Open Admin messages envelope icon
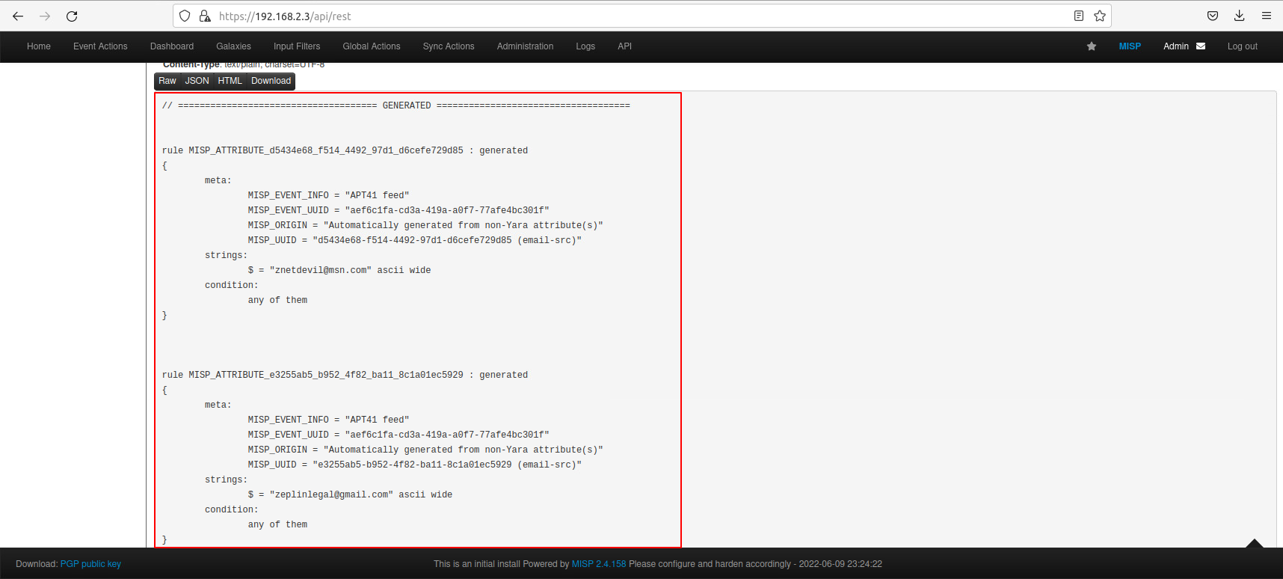1283x579 pixels. point(1201,46)
